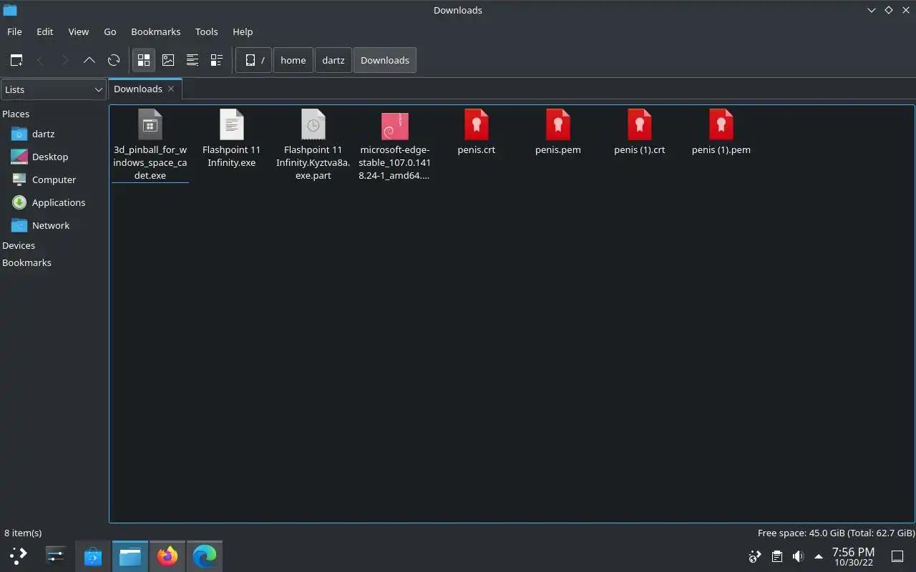
Task: Open the application launcher in taskbar
Action: [x=19, y=556]
